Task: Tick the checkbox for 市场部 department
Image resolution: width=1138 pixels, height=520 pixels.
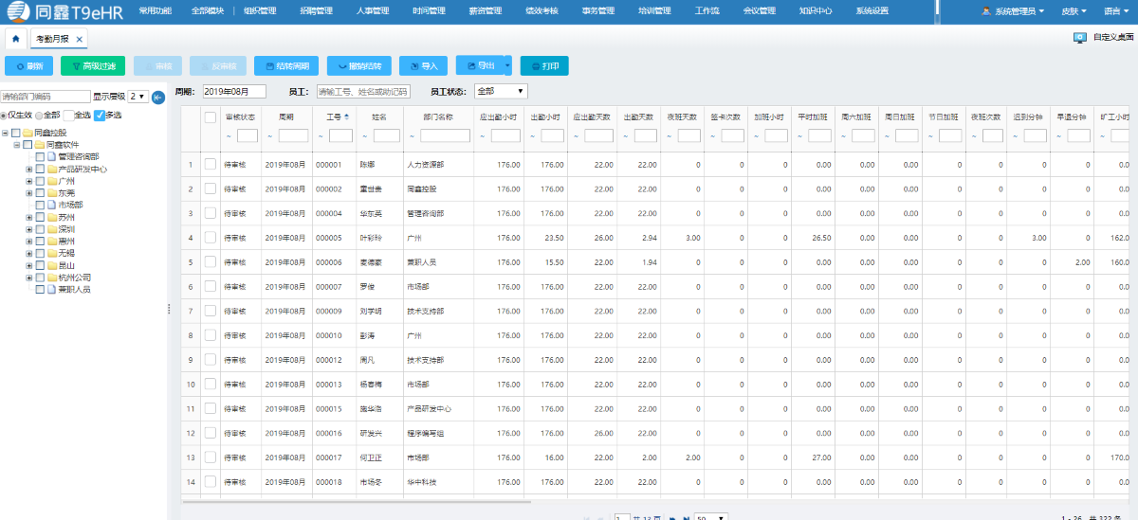Action: pos(40,205)
